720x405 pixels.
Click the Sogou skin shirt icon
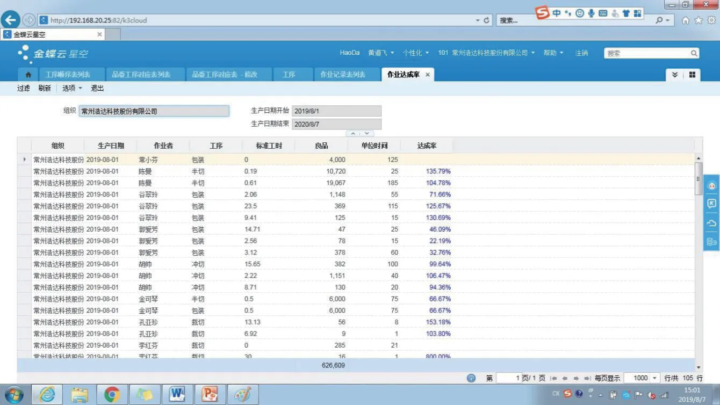626,13
